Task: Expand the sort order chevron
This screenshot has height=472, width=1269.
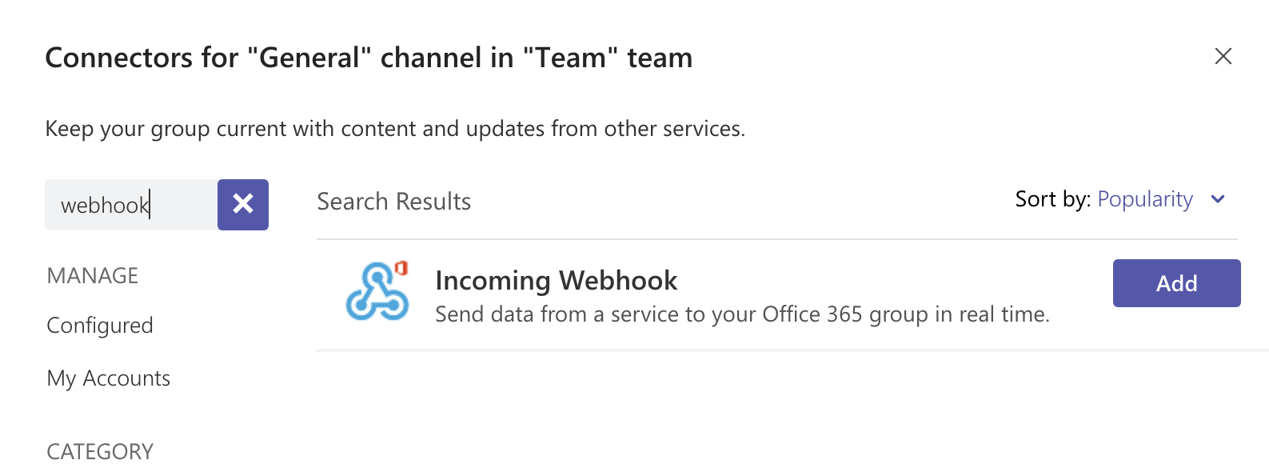Action: click(x=1218, y=199)
